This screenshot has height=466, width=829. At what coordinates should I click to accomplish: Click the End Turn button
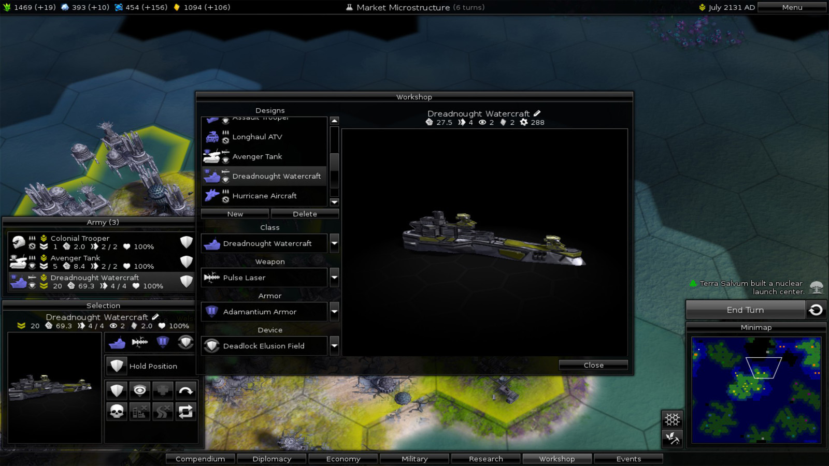point(745,310)
